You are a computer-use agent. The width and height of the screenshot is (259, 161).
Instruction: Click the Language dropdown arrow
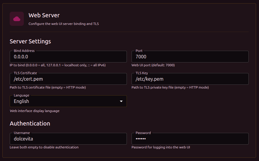pyautogui.click(x=121, y=101)
